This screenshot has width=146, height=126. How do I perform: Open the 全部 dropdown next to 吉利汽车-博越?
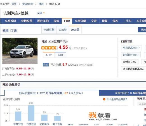(x=41, y=13)
